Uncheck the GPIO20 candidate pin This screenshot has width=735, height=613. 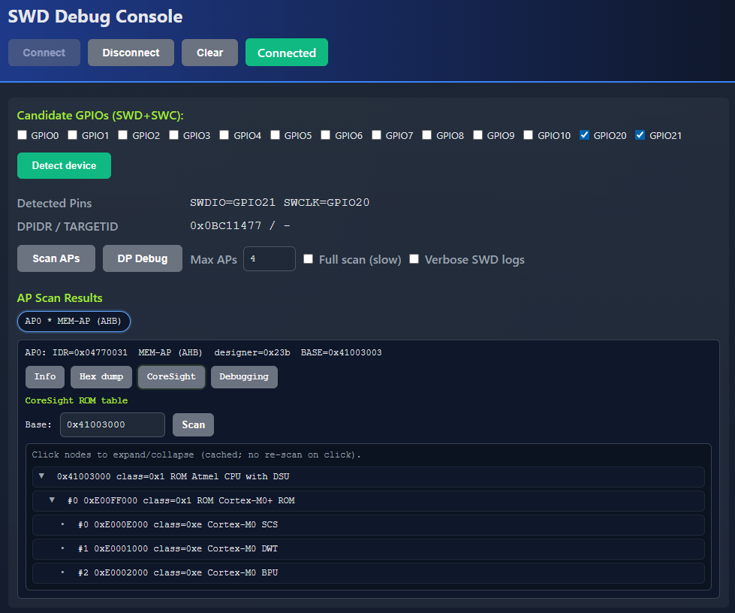pyautogui.click(x=584, y=135)
